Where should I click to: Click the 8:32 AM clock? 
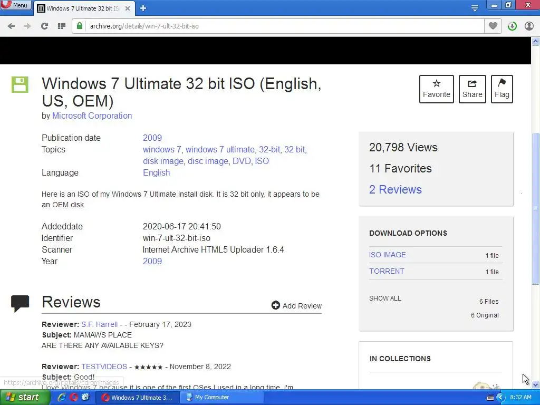pos(520,397)
